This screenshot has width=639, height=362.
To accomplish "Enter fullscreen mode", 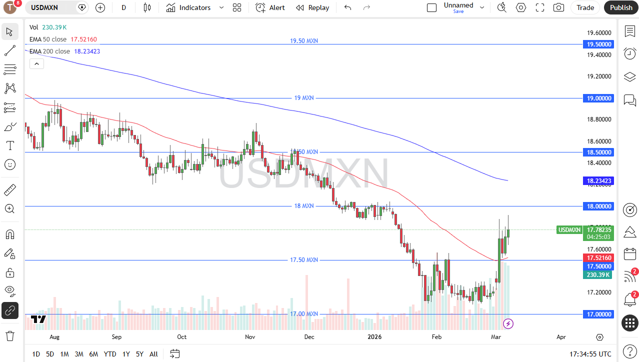I will (x=540, y=7).
